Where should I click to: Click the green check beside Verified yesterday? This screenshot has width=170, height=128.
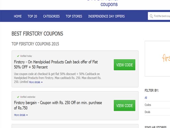18,97
